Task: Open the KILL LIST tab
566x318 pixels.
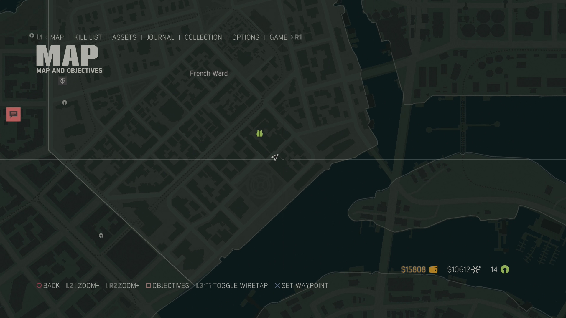Action: (x=88, y=37)
